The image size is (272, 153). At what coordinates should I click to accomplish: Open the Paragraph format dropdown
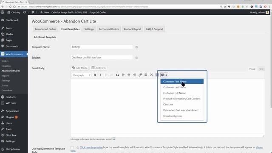pyautogui.click(x=82, y=75)
